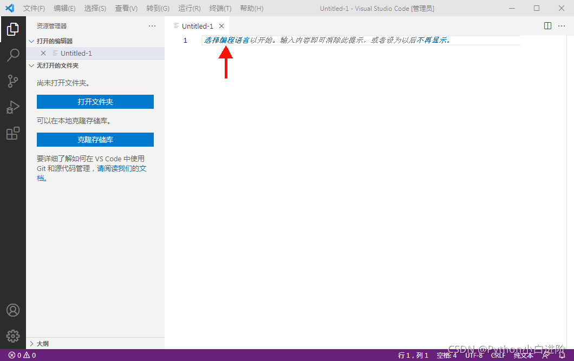Image resolution: width=574 pixels, height=361 pixels.
Task: Open the Source Control view
Action: click(13, 81)
